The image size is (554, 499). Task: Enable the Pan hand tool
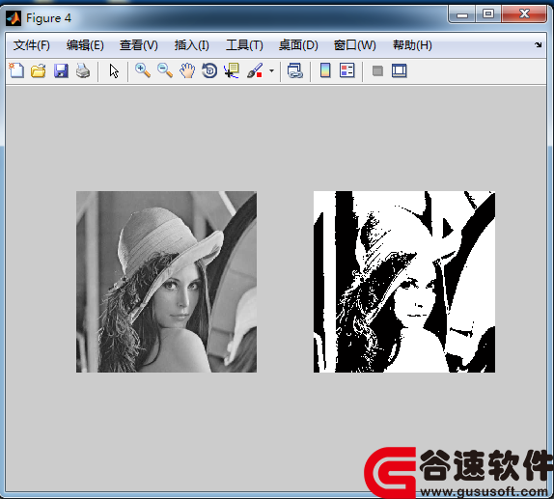tap(187, 70)
